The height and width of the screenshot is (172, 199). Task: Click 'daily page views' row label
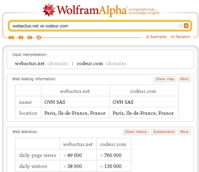point(38,156)
